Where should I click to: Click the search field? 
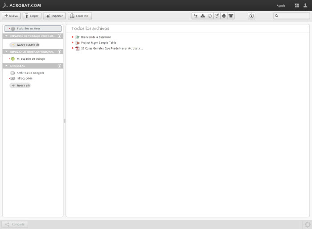click(x=292, y=16)
